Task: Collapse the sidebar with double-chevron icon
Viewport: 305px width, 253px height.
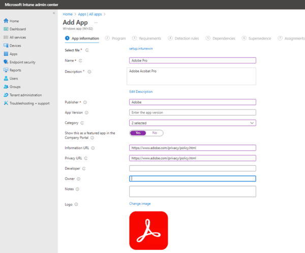Action: (54, 13)
